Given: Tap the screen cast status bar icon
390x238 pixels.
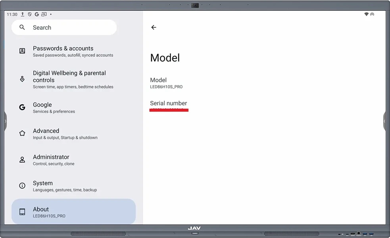Looking at the screenshot, I should (43, 14).
